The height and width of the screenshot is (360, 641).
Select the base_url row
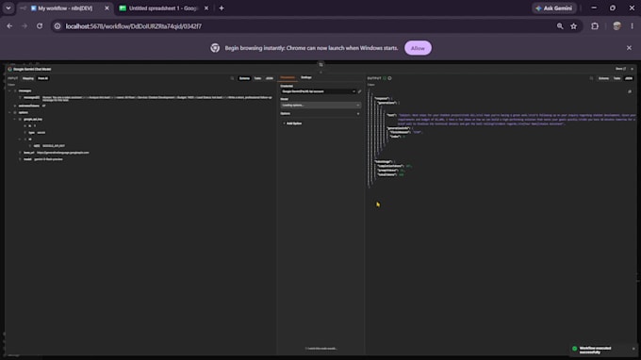(x=56, y=153)
